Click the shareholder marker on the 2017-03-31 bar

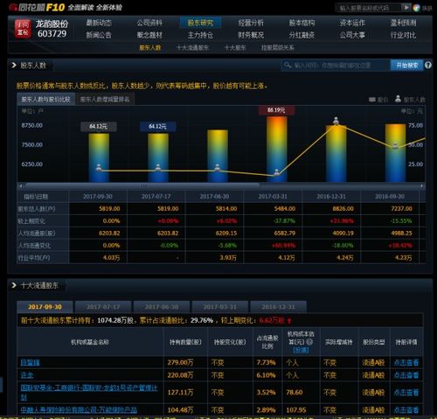point(277,172)
